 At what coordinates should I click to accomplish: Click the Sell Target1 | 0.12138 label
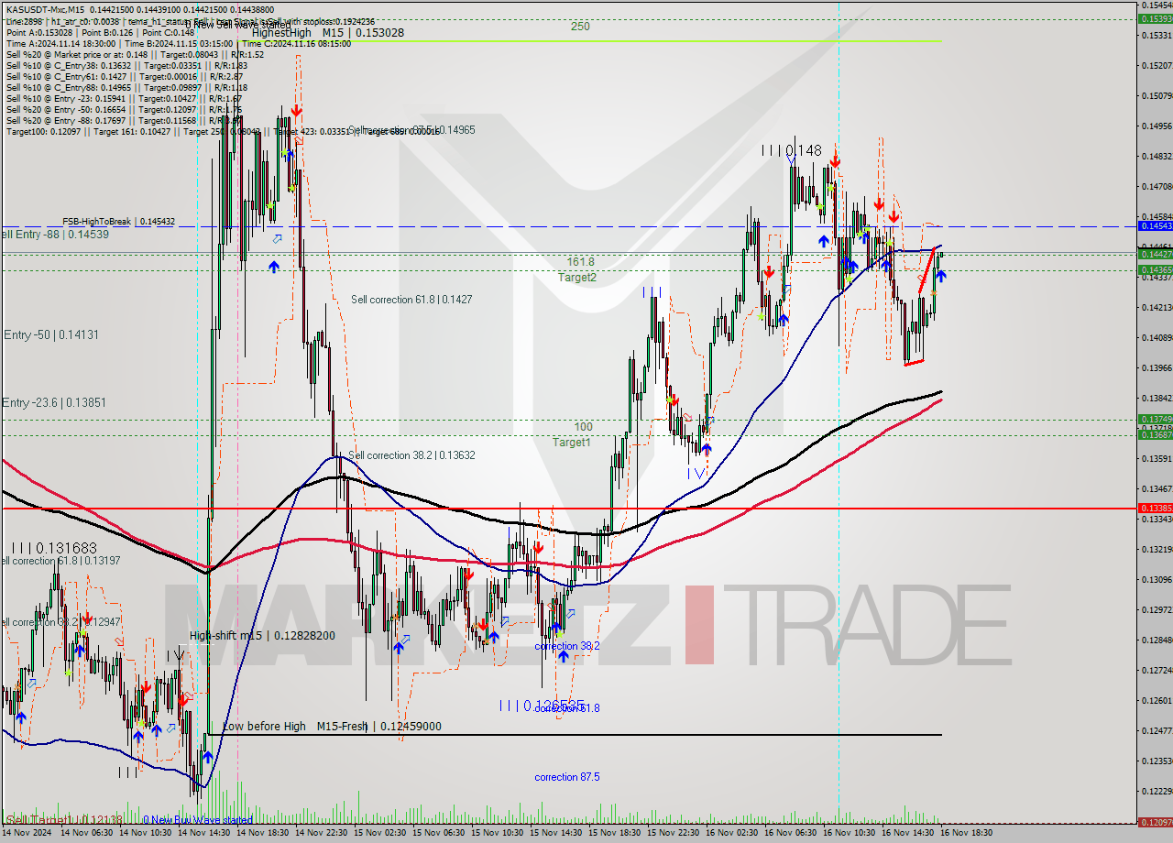point(62,819)
